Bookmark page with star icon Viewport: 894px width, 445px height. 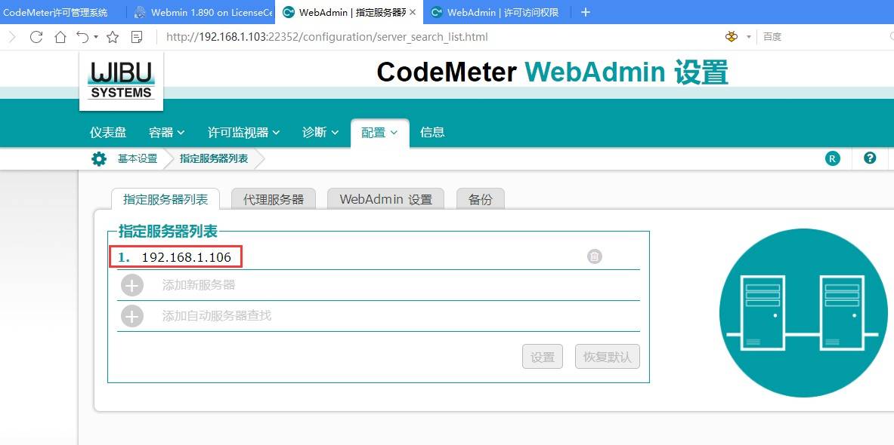[113, 37]
